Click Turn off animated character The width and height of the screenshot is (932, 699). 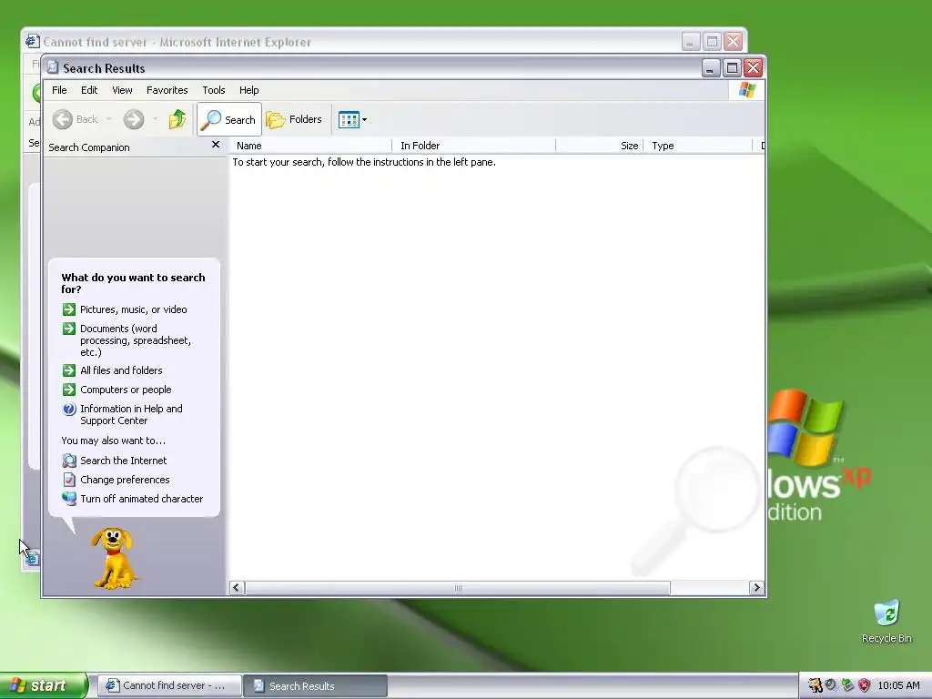pyautogui.click(x=141, y=499)
